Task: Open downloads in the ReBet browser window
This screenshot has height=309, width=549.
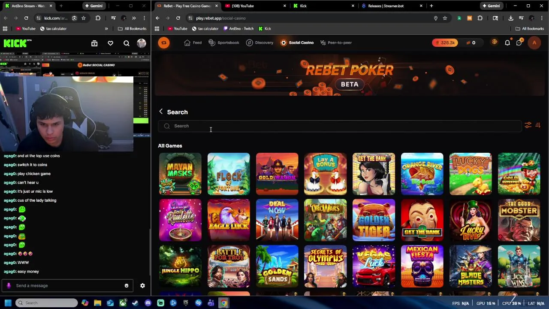Action: tap(511, 18)
